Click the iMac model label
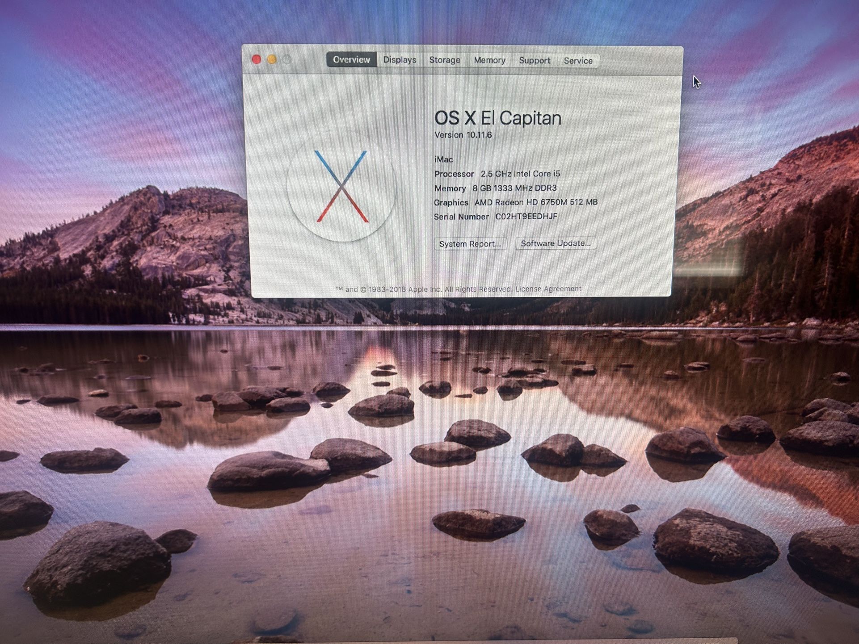The image size is (859, 644). tap(444, 159)
